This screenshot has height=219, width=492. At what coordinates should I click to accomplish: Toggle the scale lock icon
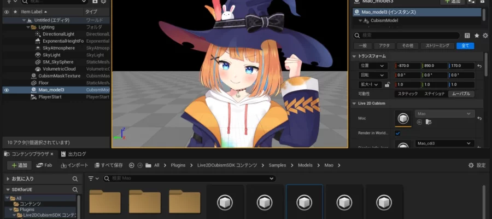pyautogui.click(x=387, y=85)
